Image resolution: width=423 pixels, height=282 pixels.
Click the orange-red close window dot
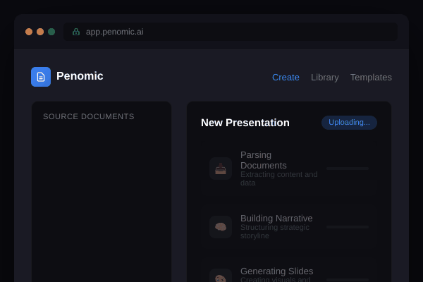click(x=29, y=32)
